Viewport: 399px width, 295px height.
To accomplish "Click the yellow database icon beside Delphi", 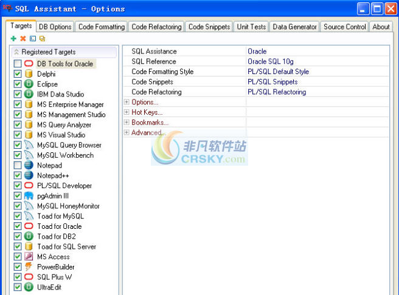I will [x=29, y=73].
